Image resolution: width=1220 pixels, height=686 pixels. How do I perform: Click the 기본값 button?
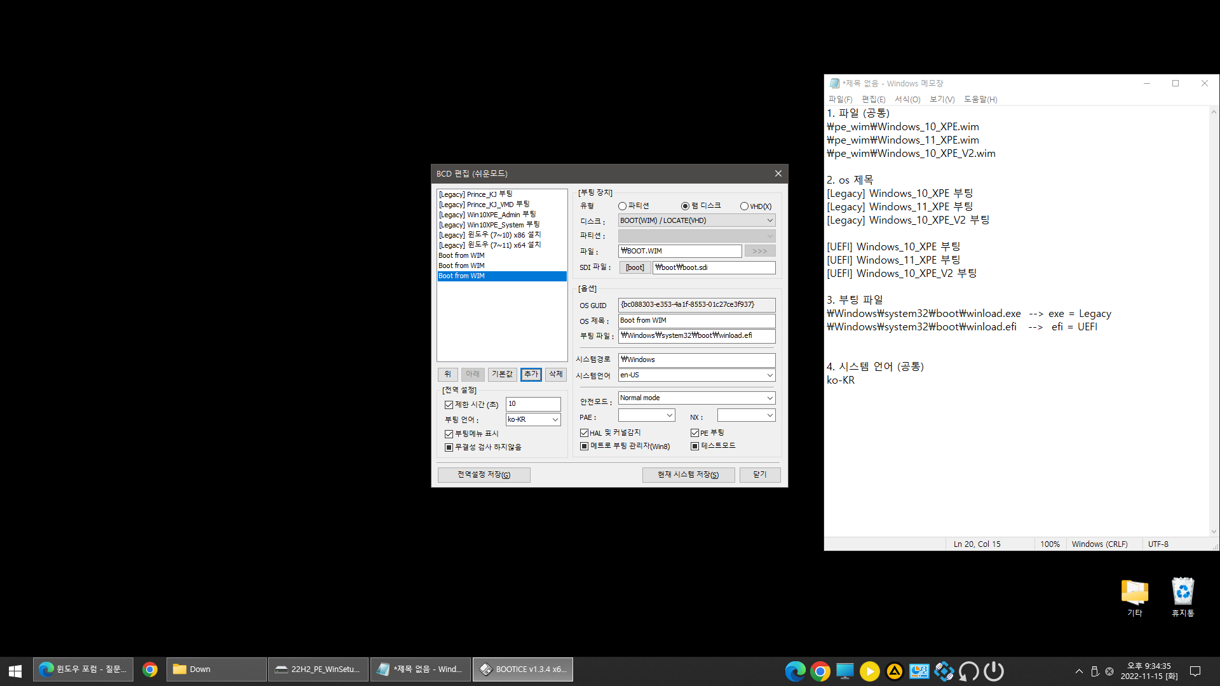coord(502,375)
